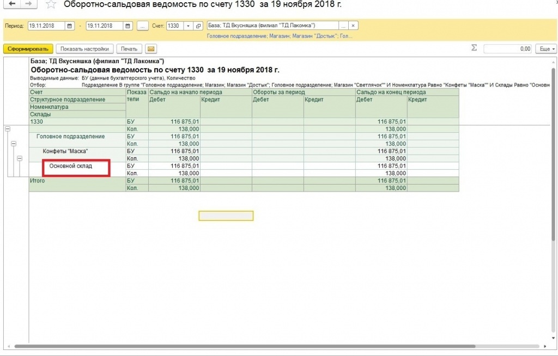Viewport: 558px width, 356px height.
Task: Click scroll down arrow on vertical scrollbar
Action: point(554,338)
